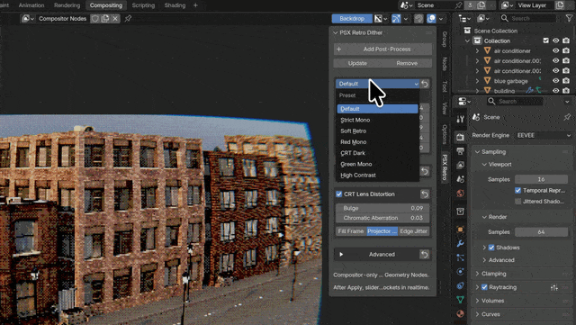Open the Object properties tab icon
This screenshot has width=576, height=325.
point(460,230)
